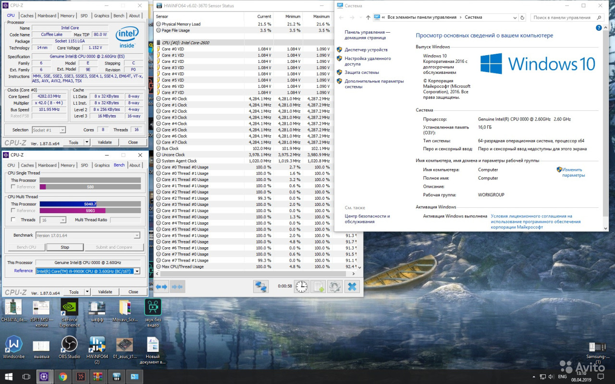Show hidden system tray icons
The height and width of the screenshot is (384, 615).
(534, 377)
